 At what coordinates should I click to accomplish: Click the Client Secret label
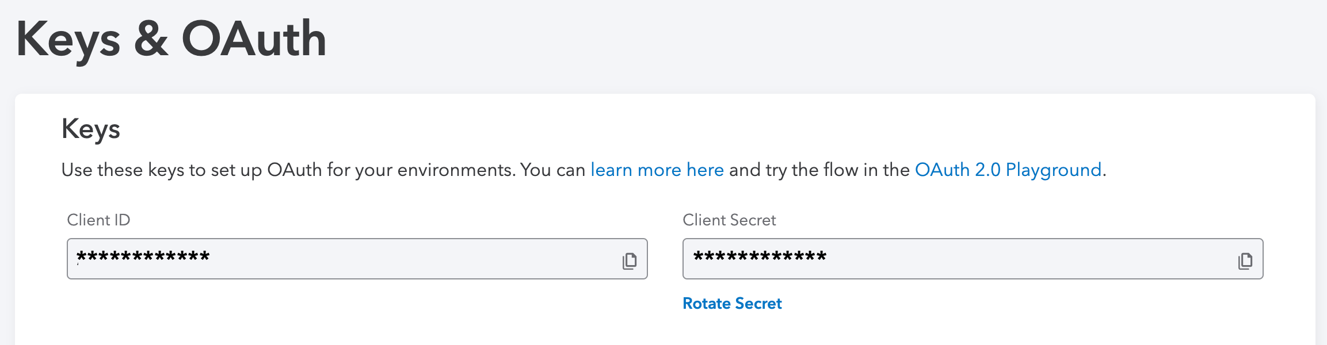[729, 220]
